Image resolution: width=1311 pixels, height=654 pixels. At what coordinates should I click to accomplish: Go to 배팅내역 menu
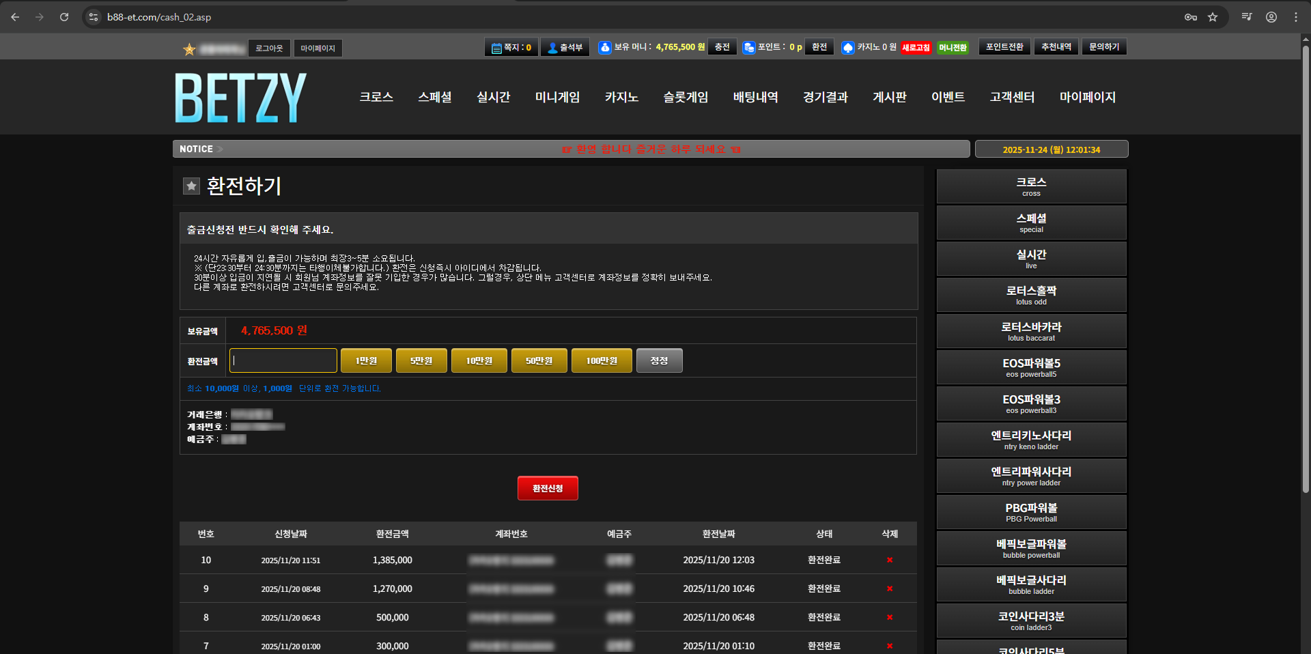755,97
